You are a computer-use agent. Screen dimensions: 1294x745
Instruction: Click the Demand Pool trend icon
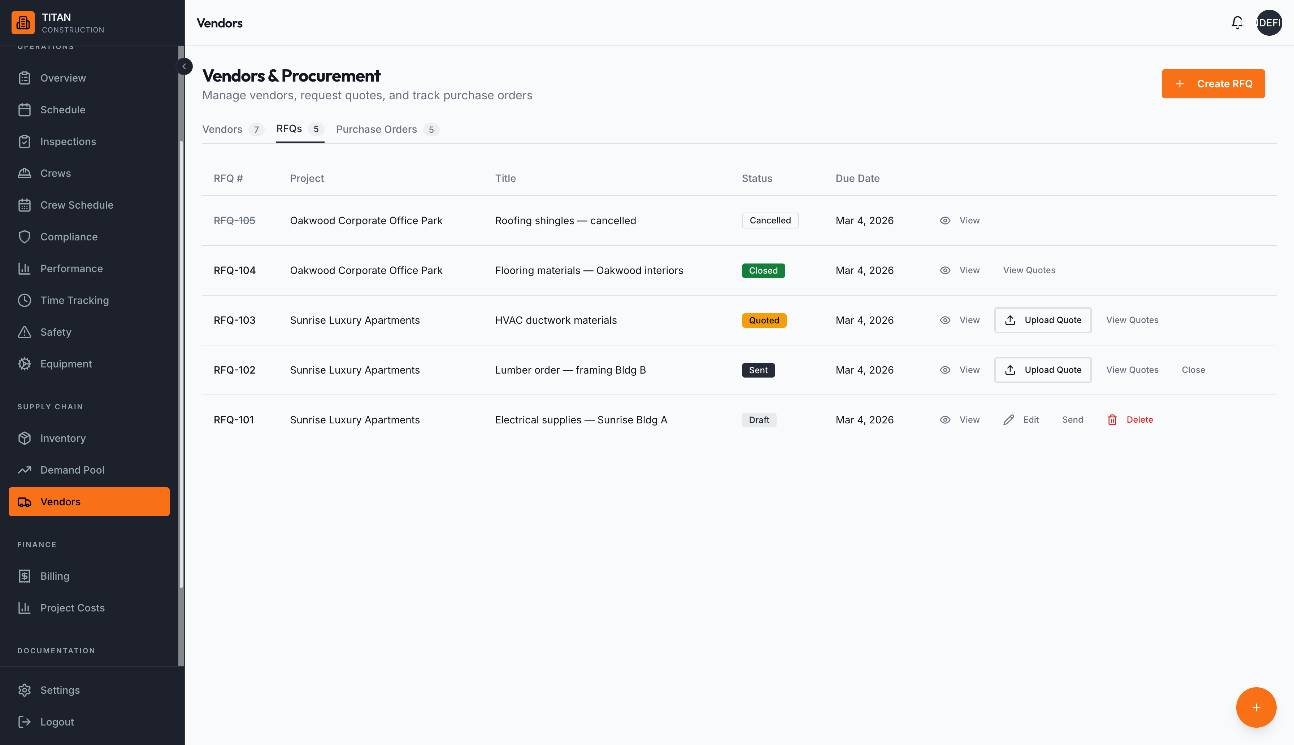(x=25, y=470)
